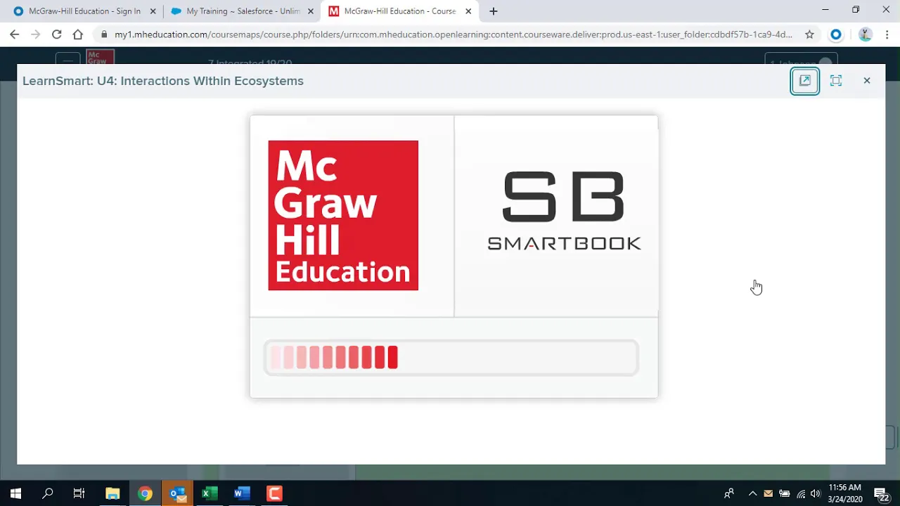Screen dimensions: 900x506
Task: Reload the current page
Action: pyautogui.click(x=57, y=34)
